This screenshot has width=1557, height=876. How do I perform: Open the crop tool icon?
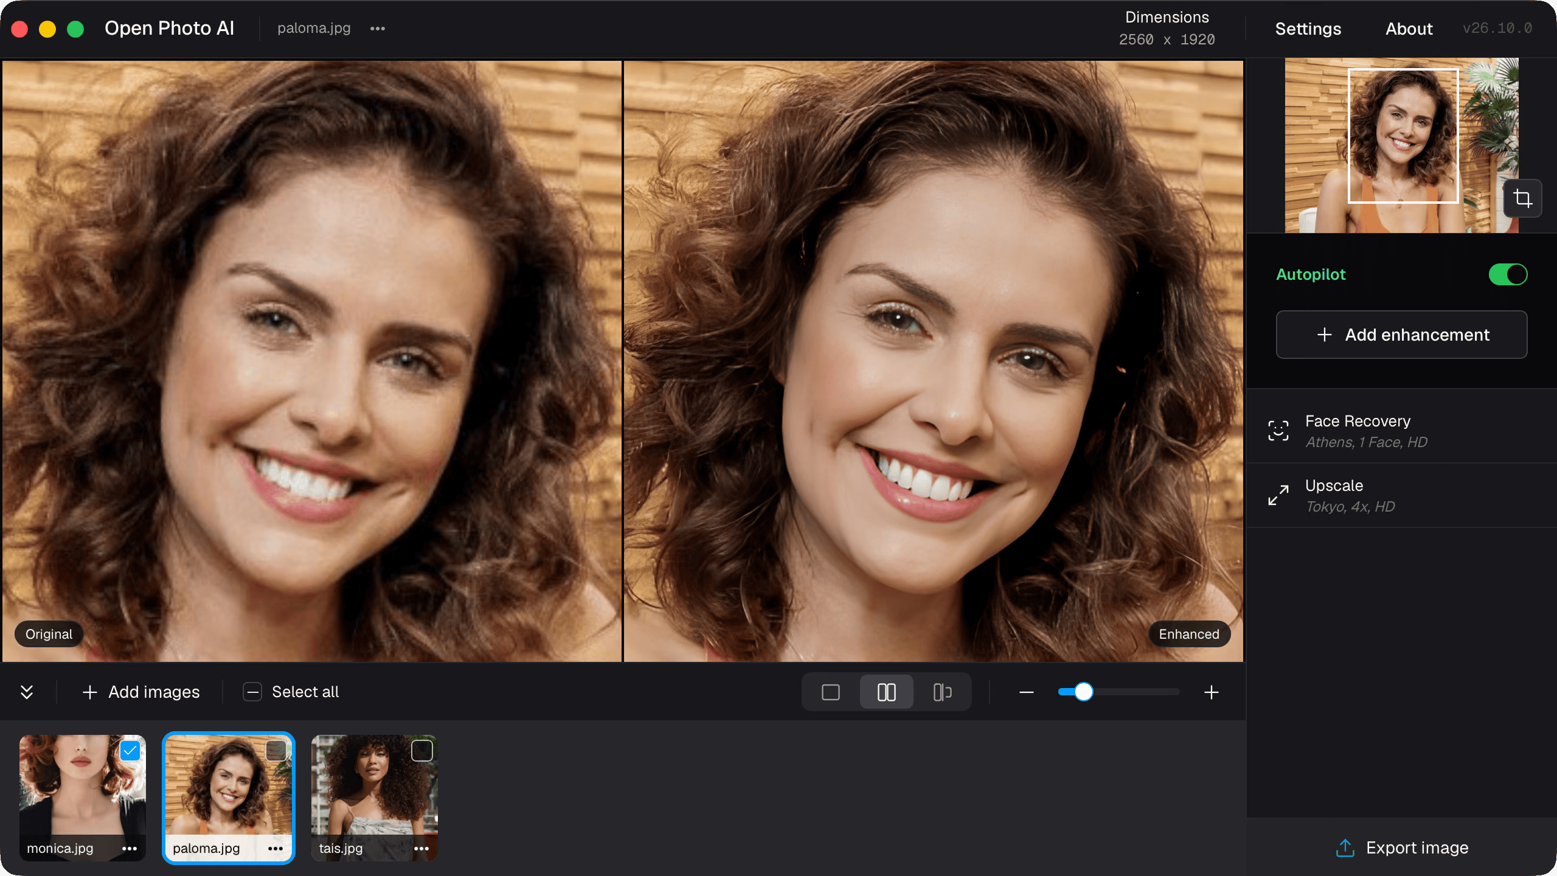[x=1522, y=198]
